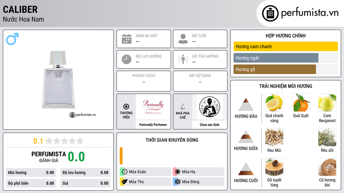Screen dimensions: 344x193
Task: Click the Giá 0.00 score row
Action: (x=85, y=183)
